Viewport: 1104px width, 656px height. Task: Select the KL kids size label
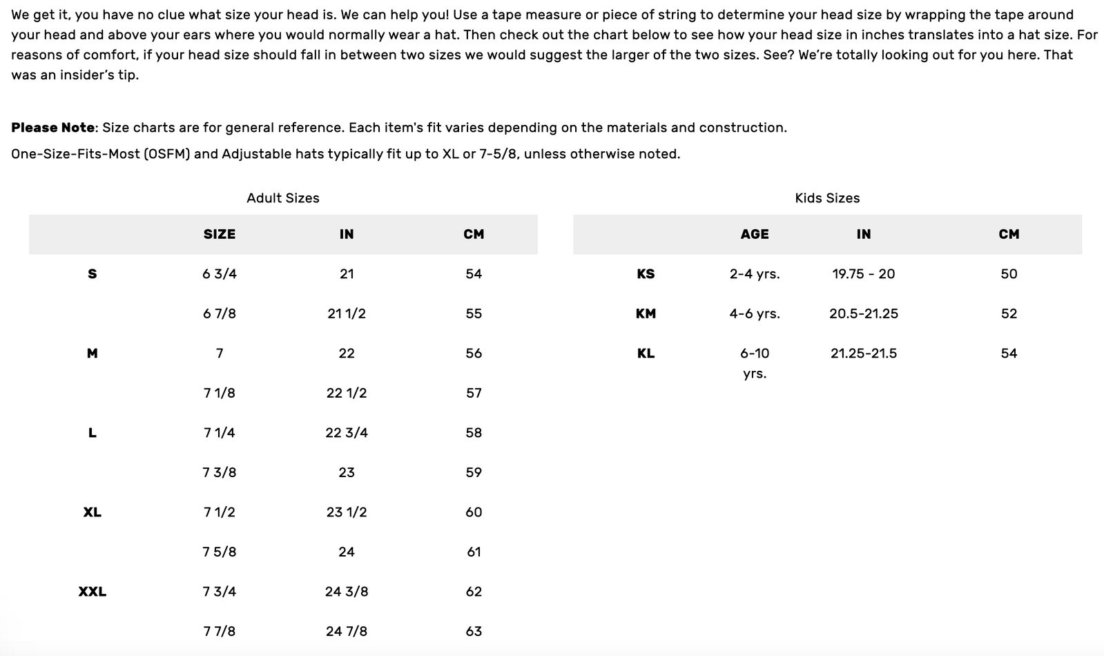[646, 354]
